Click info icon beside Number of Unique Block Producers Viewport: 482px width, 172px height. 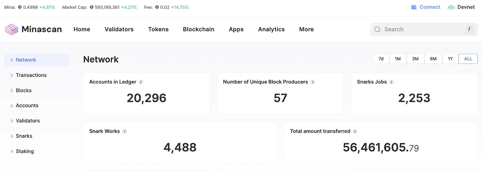click(313, 82)
